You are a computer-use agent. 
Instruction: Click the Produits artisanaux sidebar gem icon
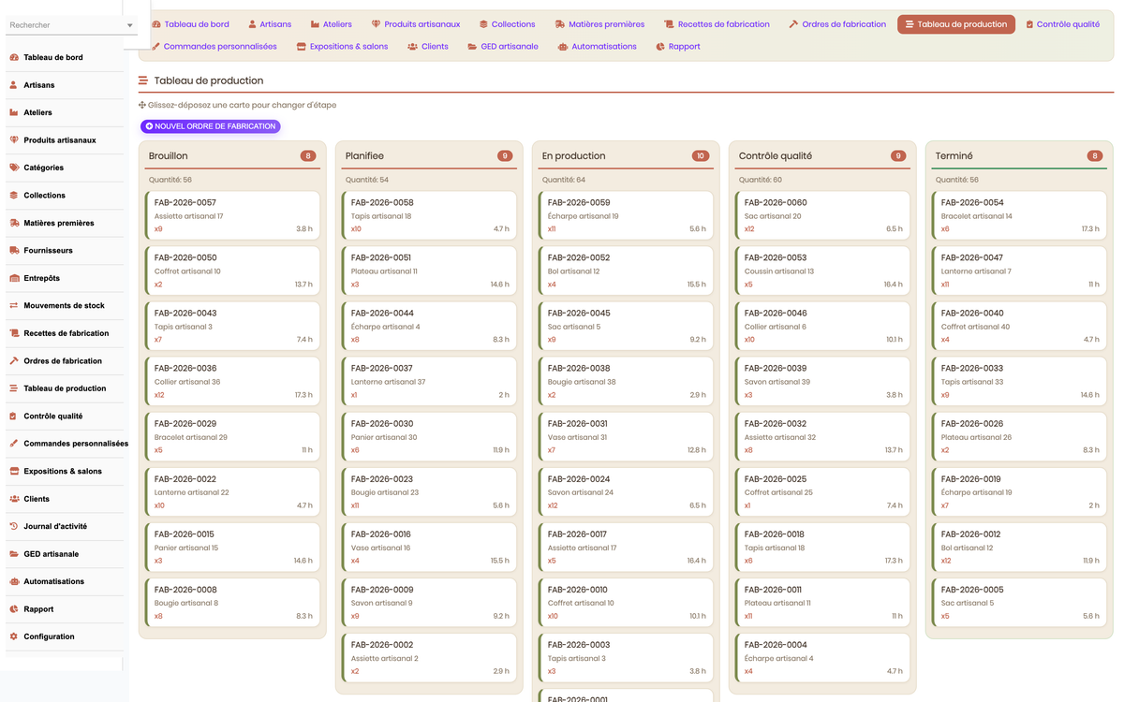[x=14, y=140]
